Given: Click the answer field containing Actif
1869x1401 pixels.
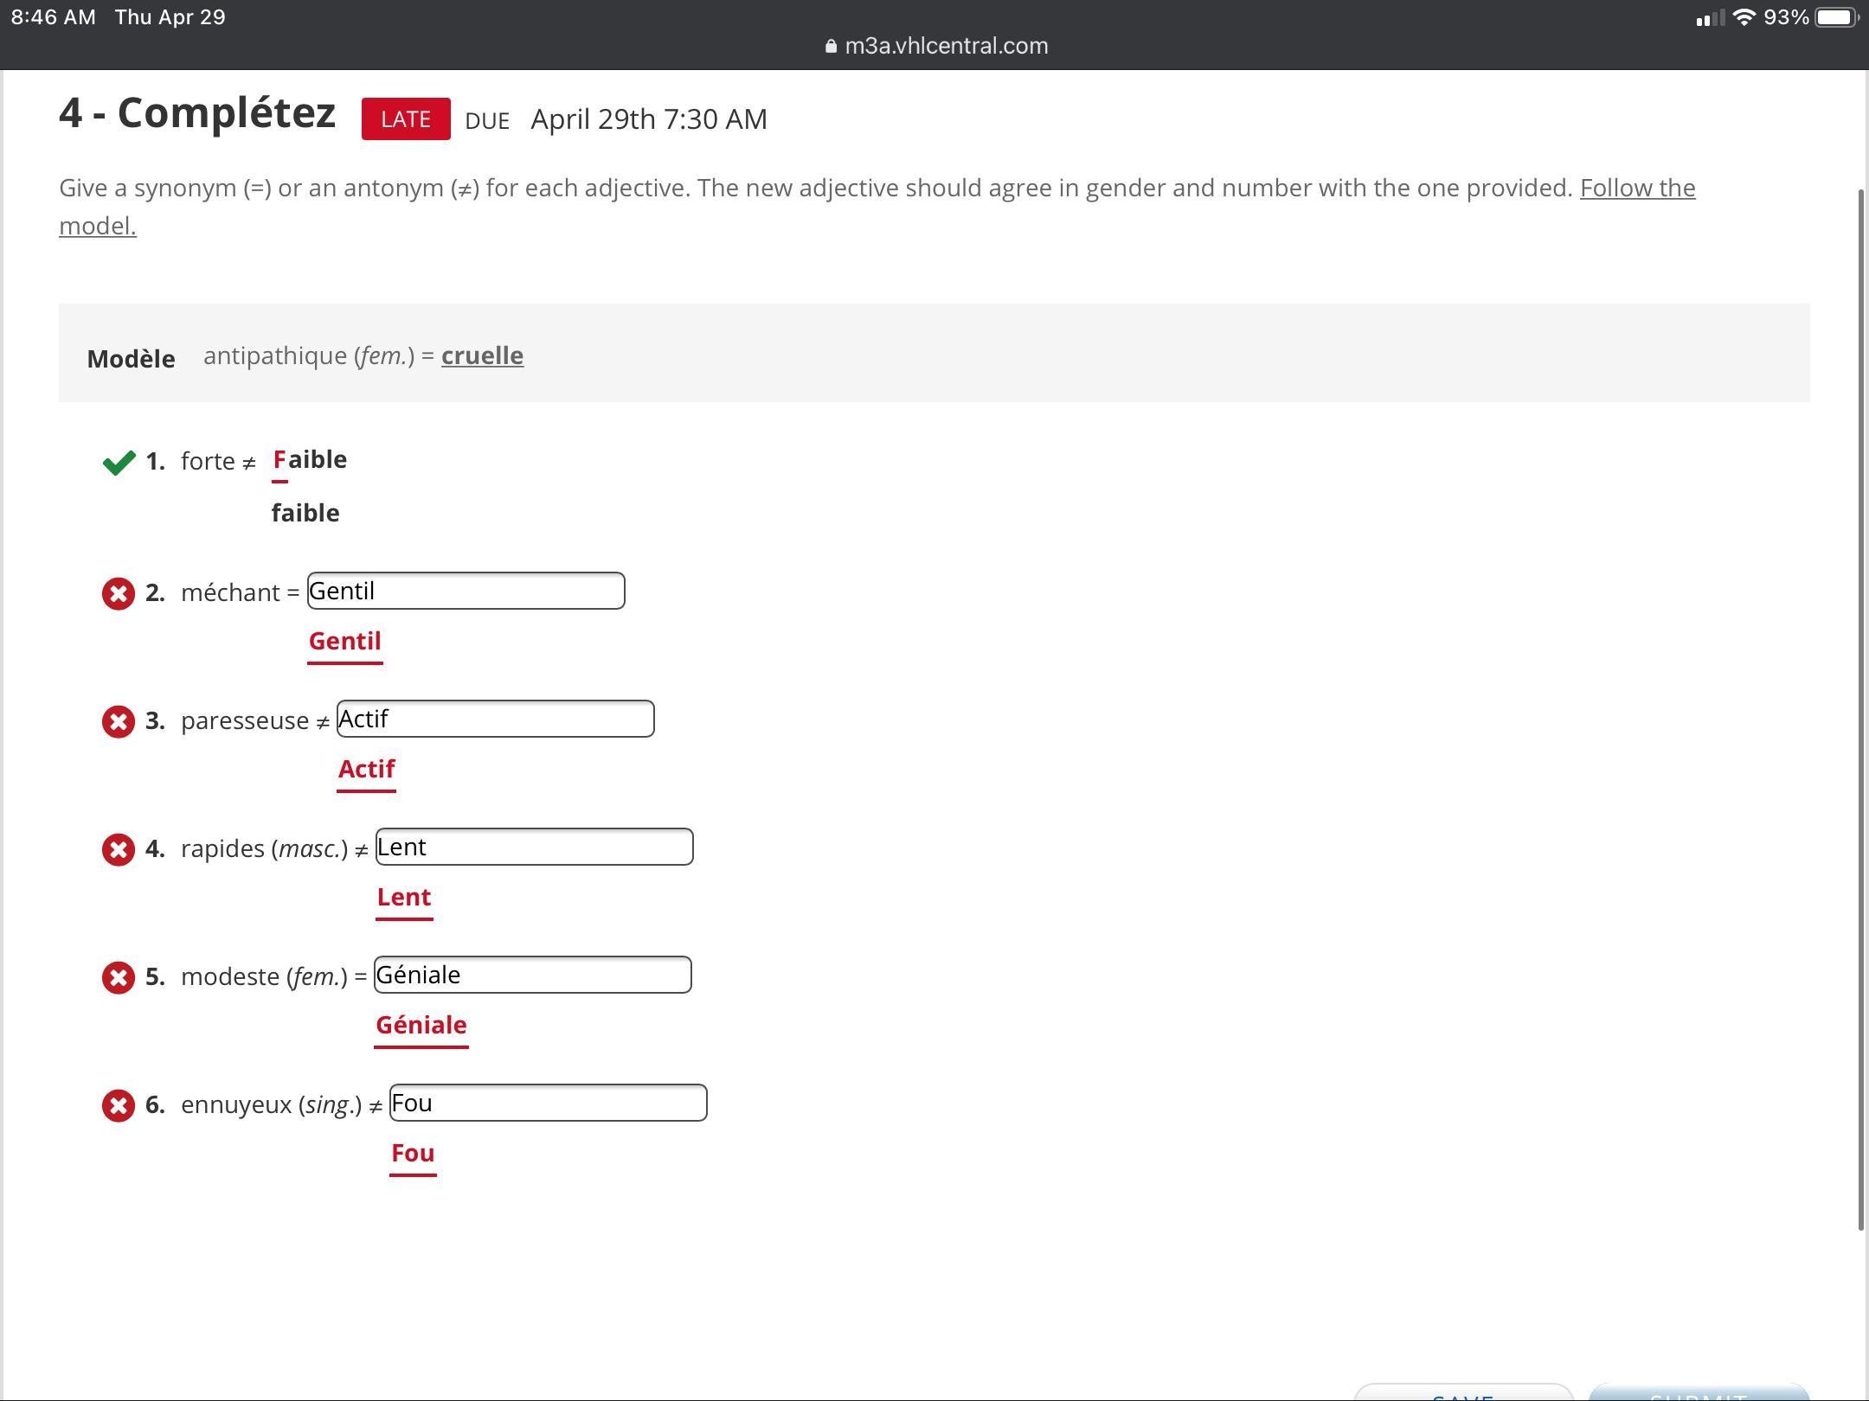Looking at the screenshot, I should click(x=495, y=719).
